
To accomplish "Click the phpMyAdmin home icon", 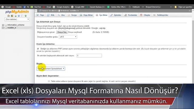I will click(x=8, y=16).
